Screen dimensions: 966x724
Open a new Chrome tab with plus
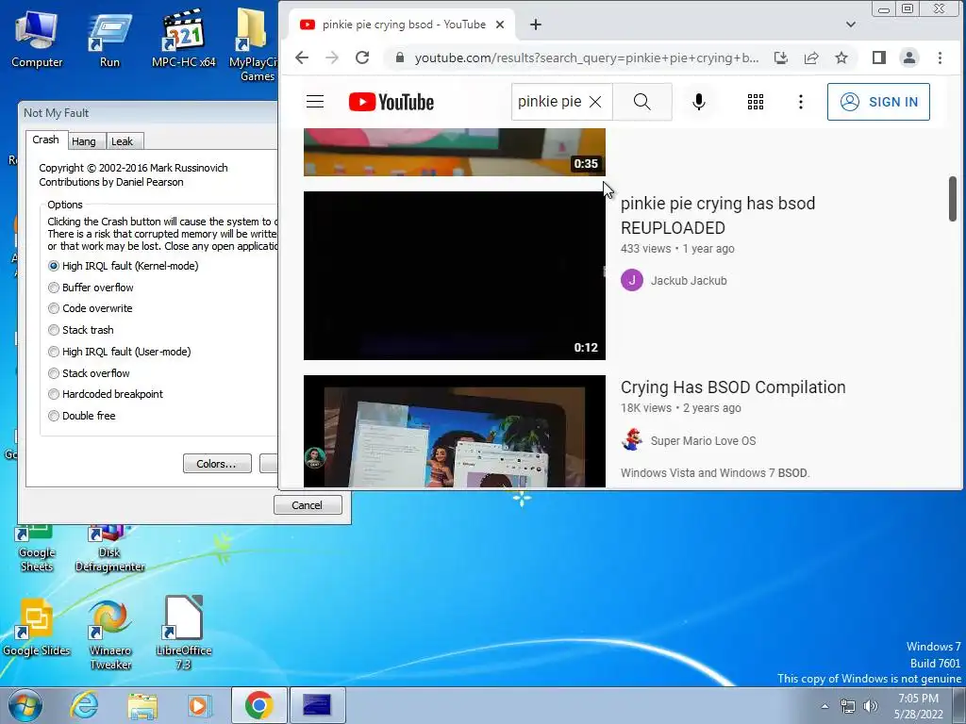536,25
